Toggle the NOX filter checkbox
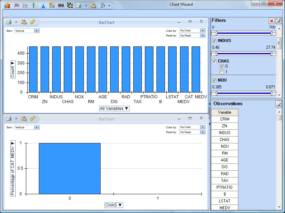This screenshot has width=285, height=213. click(x=214, y=80)
